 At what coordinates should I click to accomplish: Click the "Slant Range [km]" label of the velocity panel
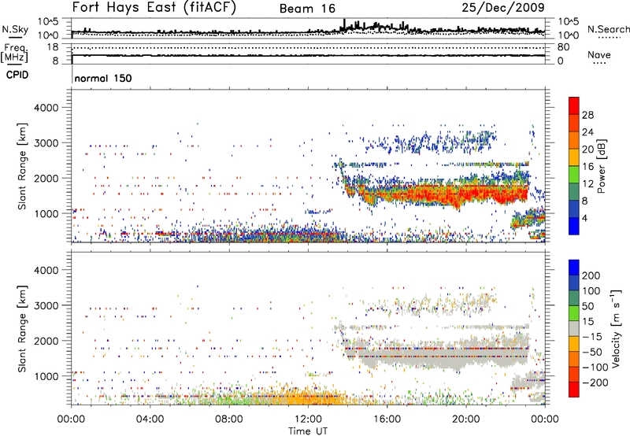click(22, 328)
